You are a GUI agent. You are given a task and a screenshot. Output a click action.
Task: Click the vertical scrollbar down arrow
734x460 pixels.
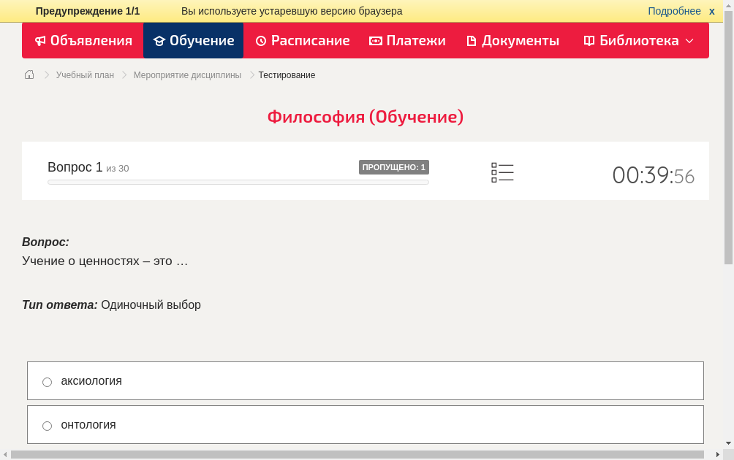click(x=728, y=443)
